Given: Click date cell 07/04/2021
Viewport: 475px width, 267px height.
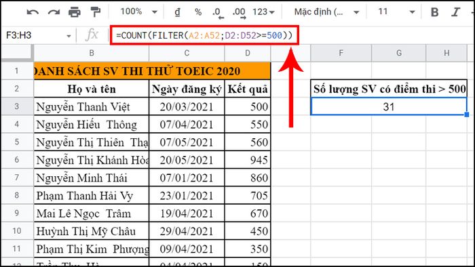Looking at the screenshot, I should [x=187, y=124].
